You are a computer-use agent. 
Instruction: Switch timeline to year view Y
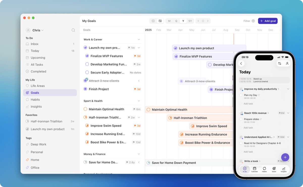click(x=183, y=21)
